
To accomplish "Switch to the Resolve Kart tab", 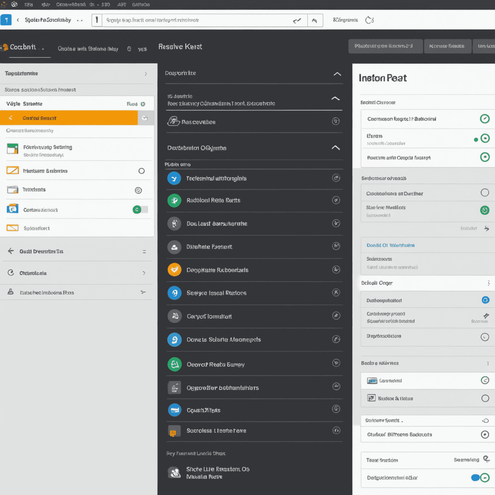I will [180, 46].
